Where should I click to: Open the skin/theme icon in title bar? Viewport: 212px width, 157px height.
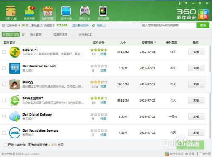point(180,3)
